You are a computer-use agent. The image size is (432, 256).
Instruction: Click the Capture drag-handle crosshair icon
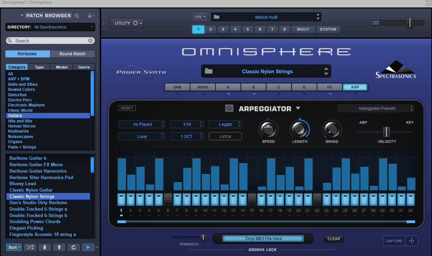pos(412,241)
